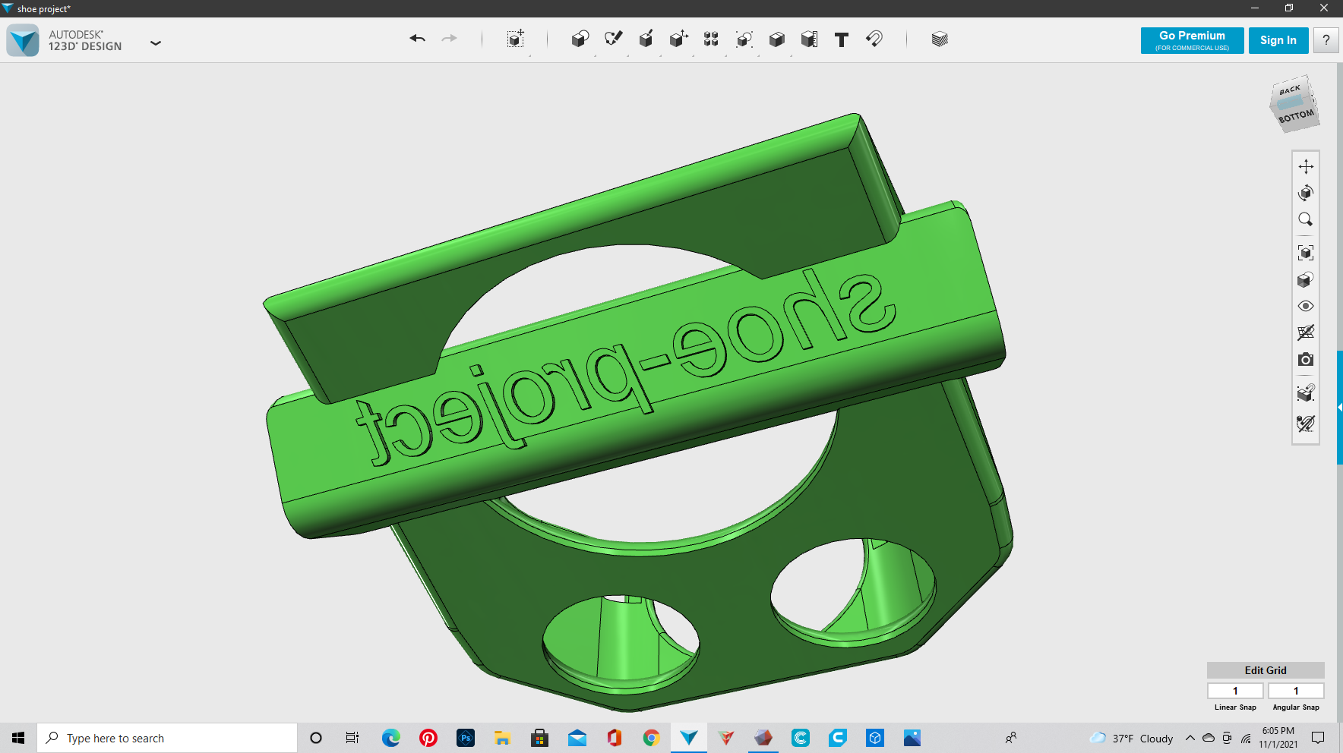Expand the dropdown under the Grouping tool
Screen dimensions: 1343x753
pos(757,55)
